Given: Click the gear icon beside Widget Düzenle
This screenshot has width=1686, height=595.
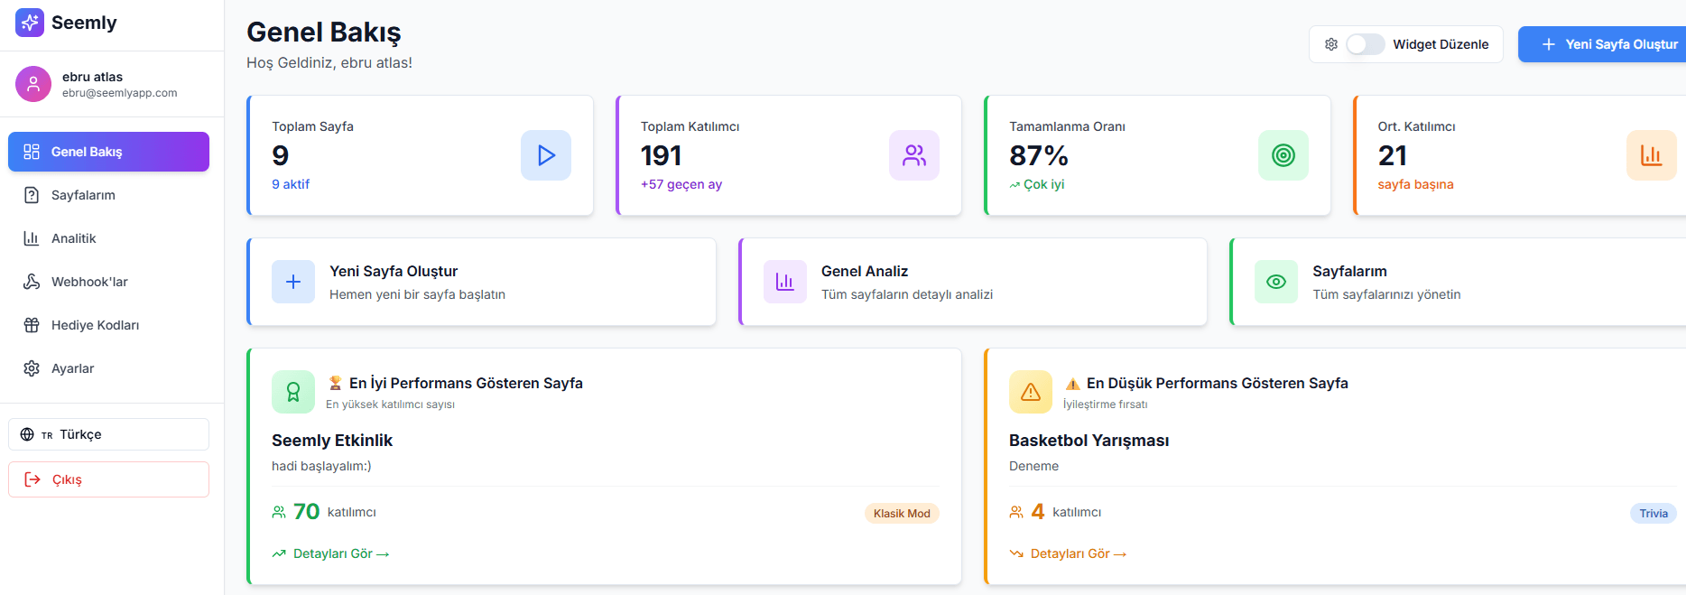Looking at the screenshot, I should (x=1331, y=44).
